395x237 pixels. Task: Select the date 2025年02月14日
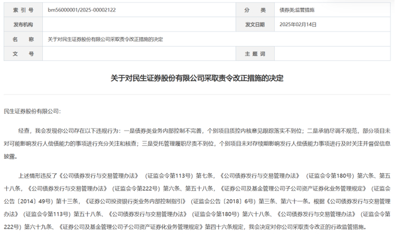[x=298, y=25]
